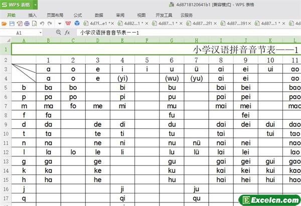The width and height of the screenshot is (301, 206).
Task: Select the cell containing kai
Action: click(x=221, y=170)
